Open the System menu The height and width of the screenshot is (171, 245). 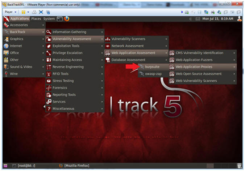point(49,19)
